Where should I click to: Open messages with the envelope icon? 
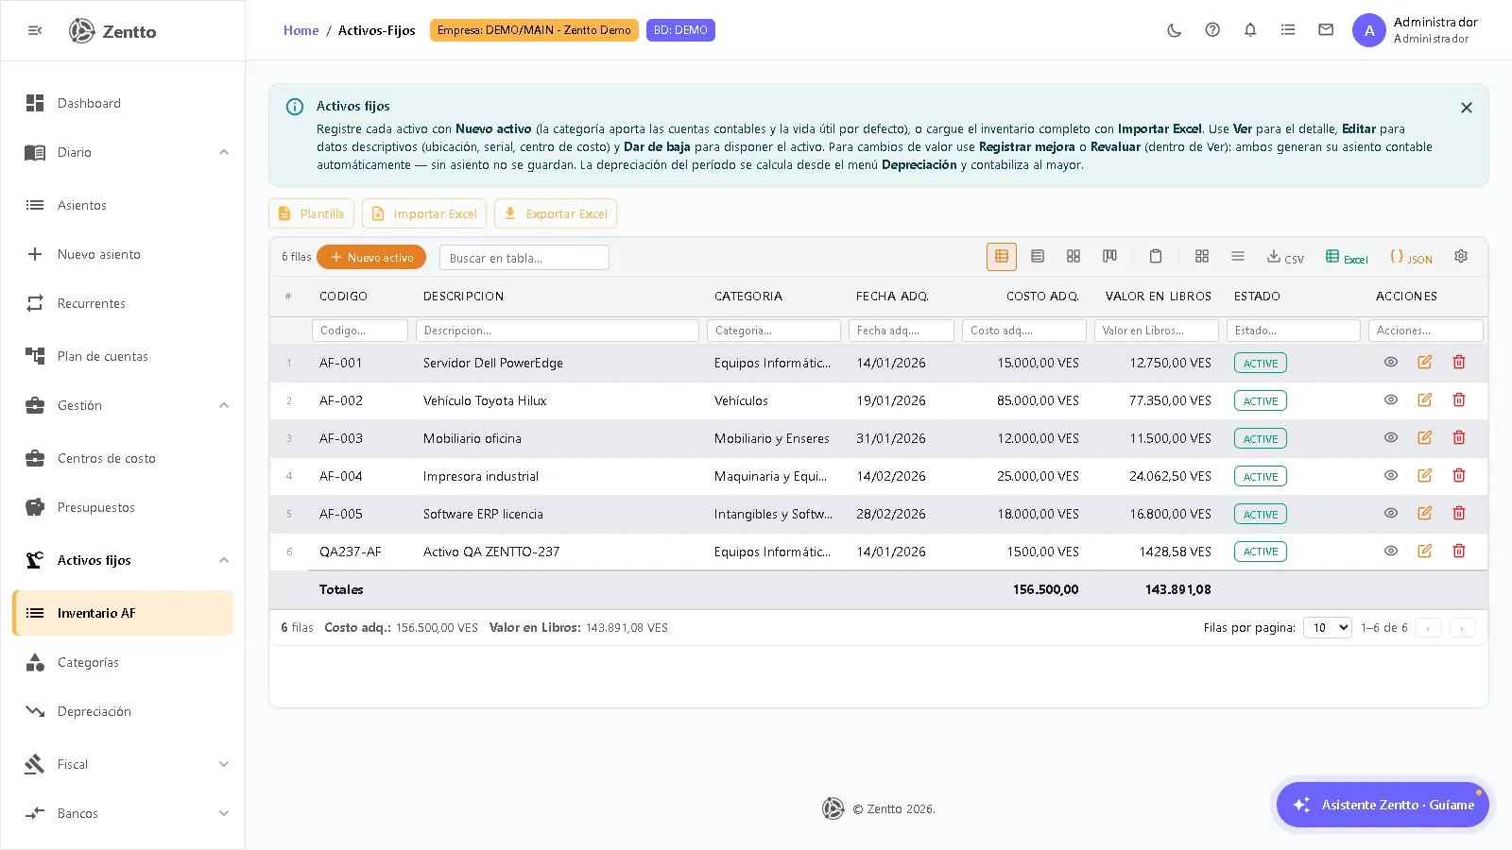point(1326,30)
